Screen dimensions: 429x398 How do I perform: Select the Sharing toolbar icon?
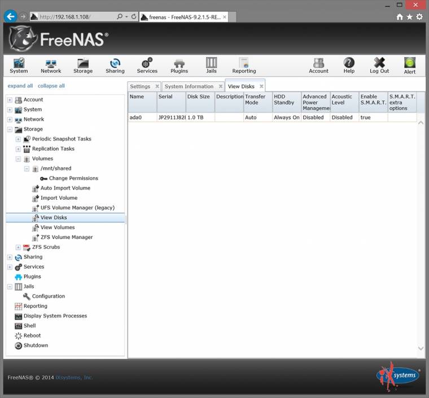pos(115,65)
